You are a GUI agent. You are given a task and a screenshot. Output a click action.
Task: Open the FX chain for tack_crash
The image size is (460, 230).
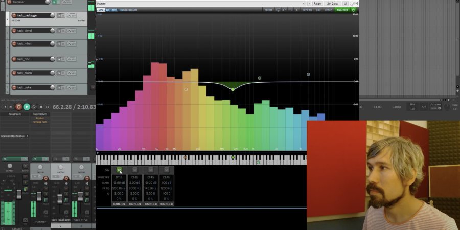(x=59, y=73)
